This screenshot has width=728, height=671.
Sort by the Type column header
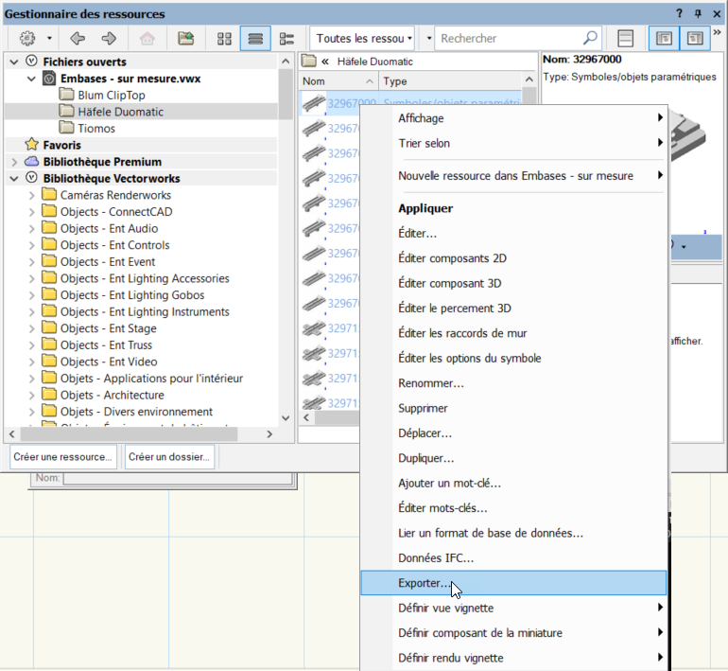pyautogui.click(x=450, y=81)
